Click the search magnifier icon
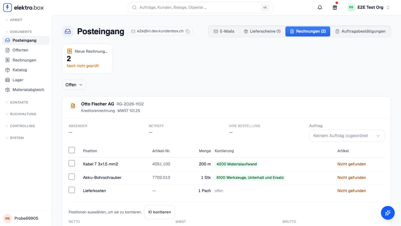401x226 pixels. pos(134,8)
